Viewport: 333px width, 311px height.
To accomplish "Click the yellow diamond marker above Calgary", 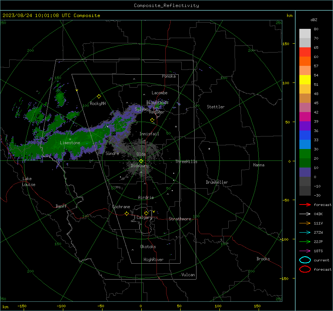I will (146, 213).
